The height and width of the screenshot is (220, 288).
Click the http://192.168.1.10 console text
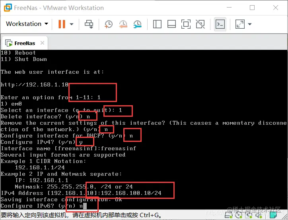tap(34, 84)
